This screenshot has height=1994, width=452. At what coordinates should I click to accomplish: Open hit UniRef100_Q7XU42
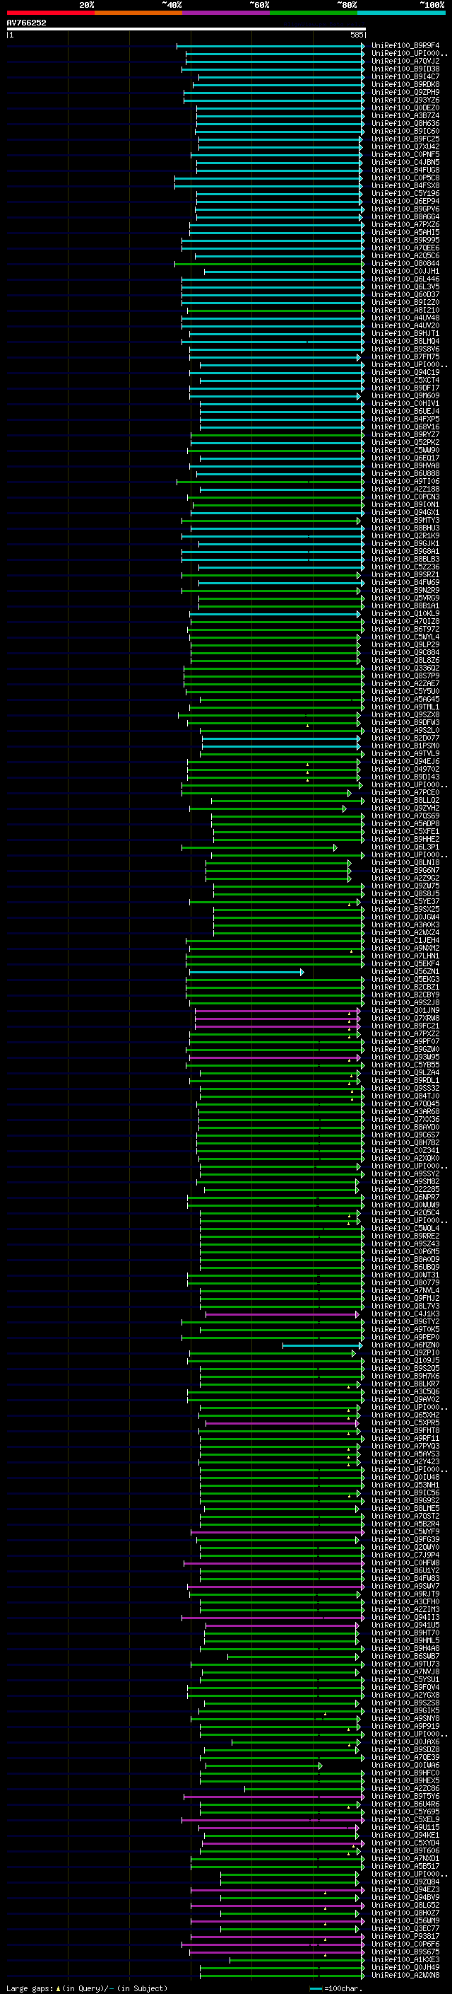pyautogui.click(x=405, y=146)
